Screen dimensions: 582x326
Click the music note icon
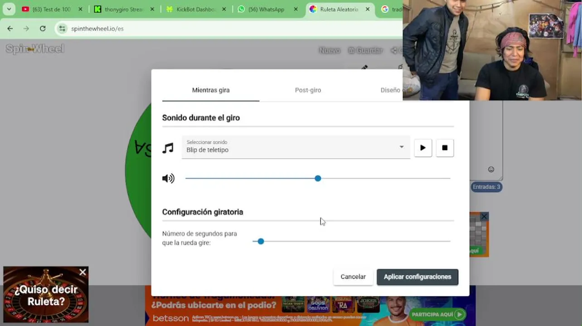pos(168,148)
